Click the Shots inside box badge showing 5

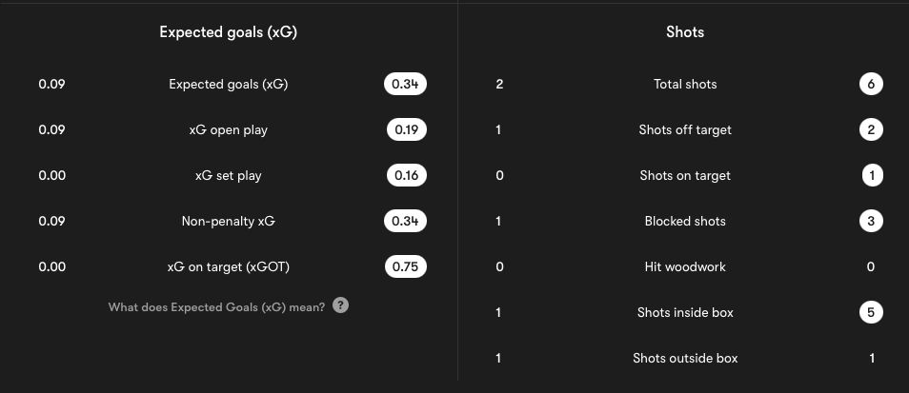tap(871, 312)
